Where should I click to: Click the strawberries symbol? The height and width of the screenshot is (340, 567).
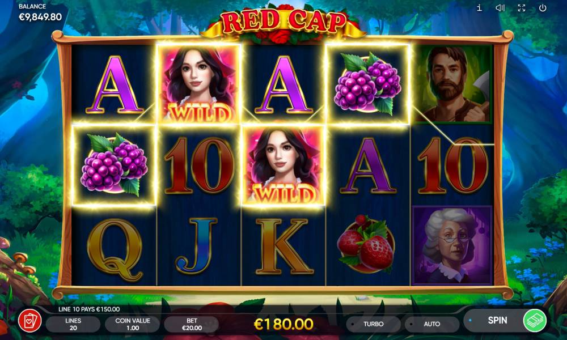[366, 244]
